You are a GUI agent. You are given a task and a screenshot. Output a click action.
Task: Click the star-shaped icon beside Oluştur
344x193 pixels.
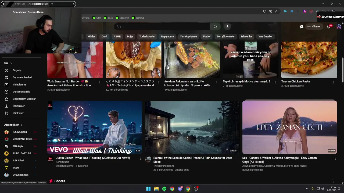click(x=302, y=27)
